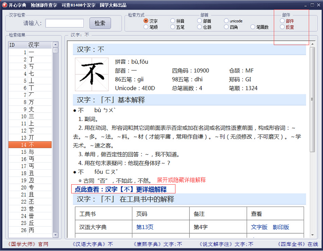This screenshot has width=323, height=251.
Task: Click the content pane vertical scrollbar thumb
Action: (312, 100)
